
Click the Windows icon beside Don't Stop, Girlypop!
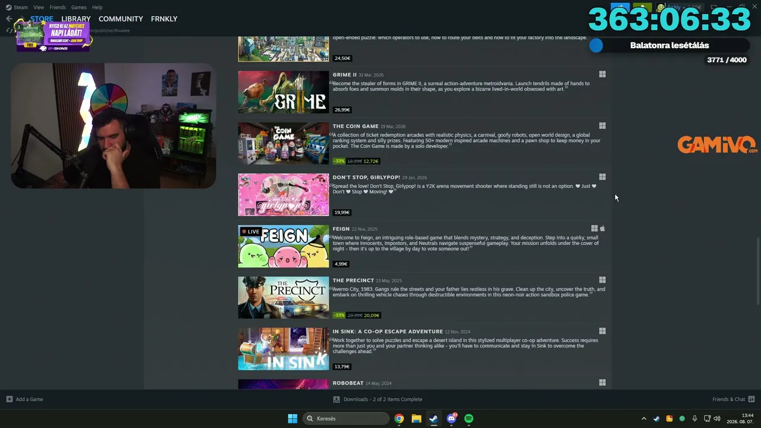pos(602,177)
